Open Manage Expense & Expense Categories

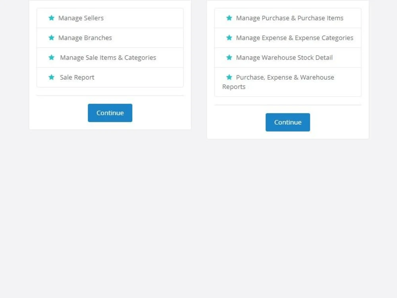tap(295, 38)
